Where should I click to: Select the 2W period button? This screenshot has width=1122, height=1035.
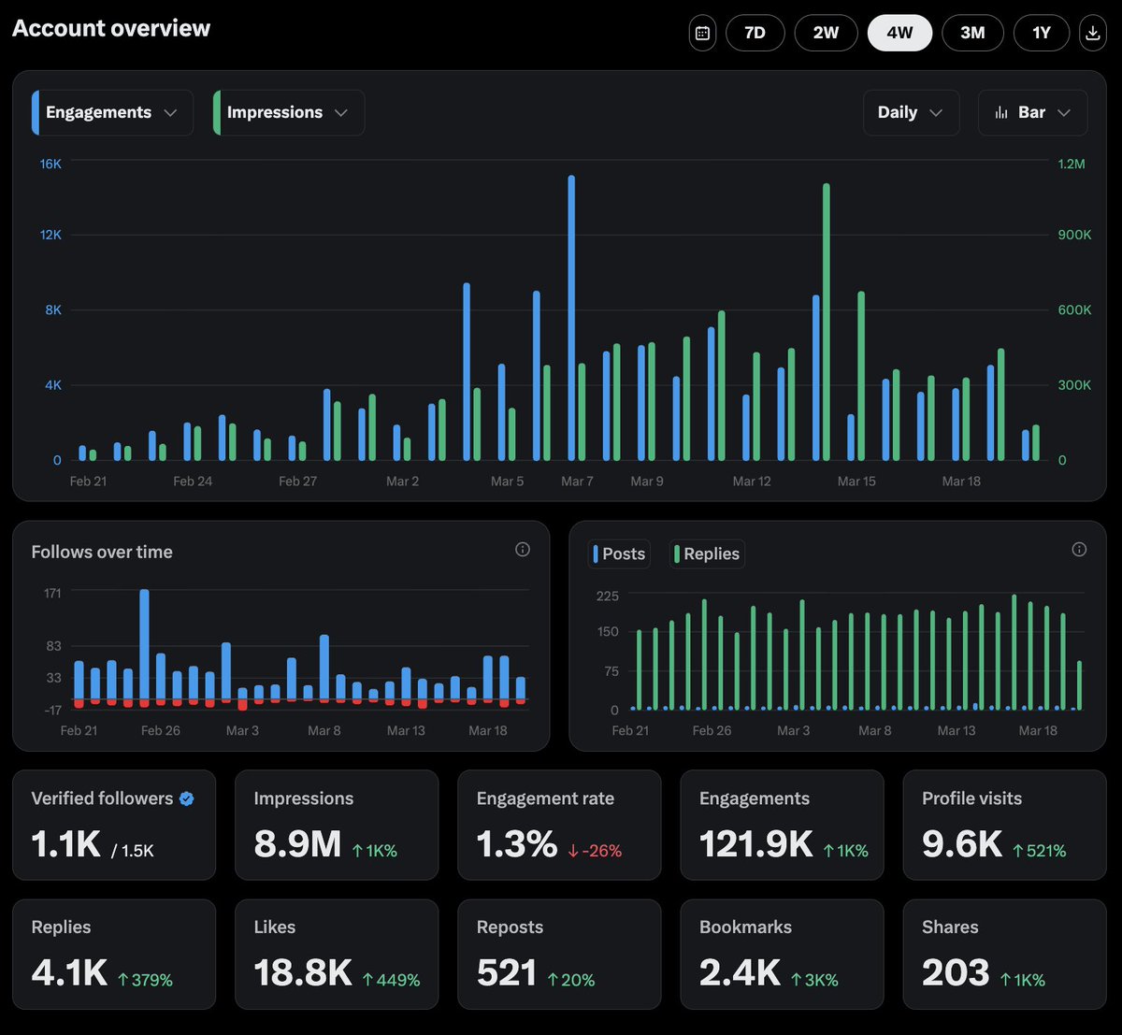[826, 33]
